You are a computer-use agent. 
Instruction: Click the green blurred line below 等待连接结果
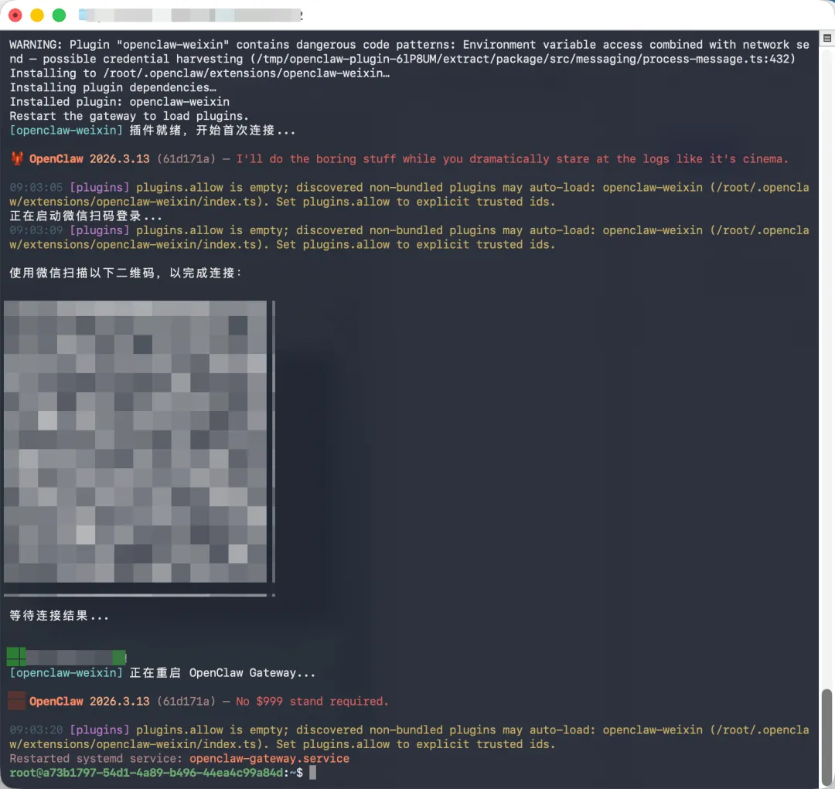coord(66,657)
